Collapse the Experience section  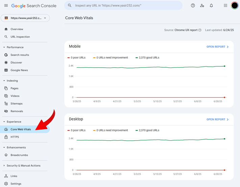pyautogui.click(x=4, y=122)
